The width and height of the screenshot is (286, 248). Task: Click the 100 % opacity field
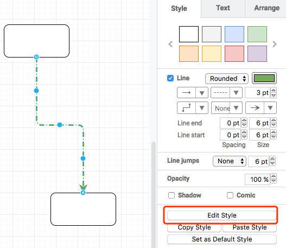pyautogui.click(x=257, y=179)
